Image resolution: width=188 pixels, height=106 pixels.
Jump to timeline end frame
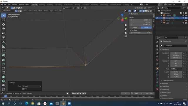point(85,93)
